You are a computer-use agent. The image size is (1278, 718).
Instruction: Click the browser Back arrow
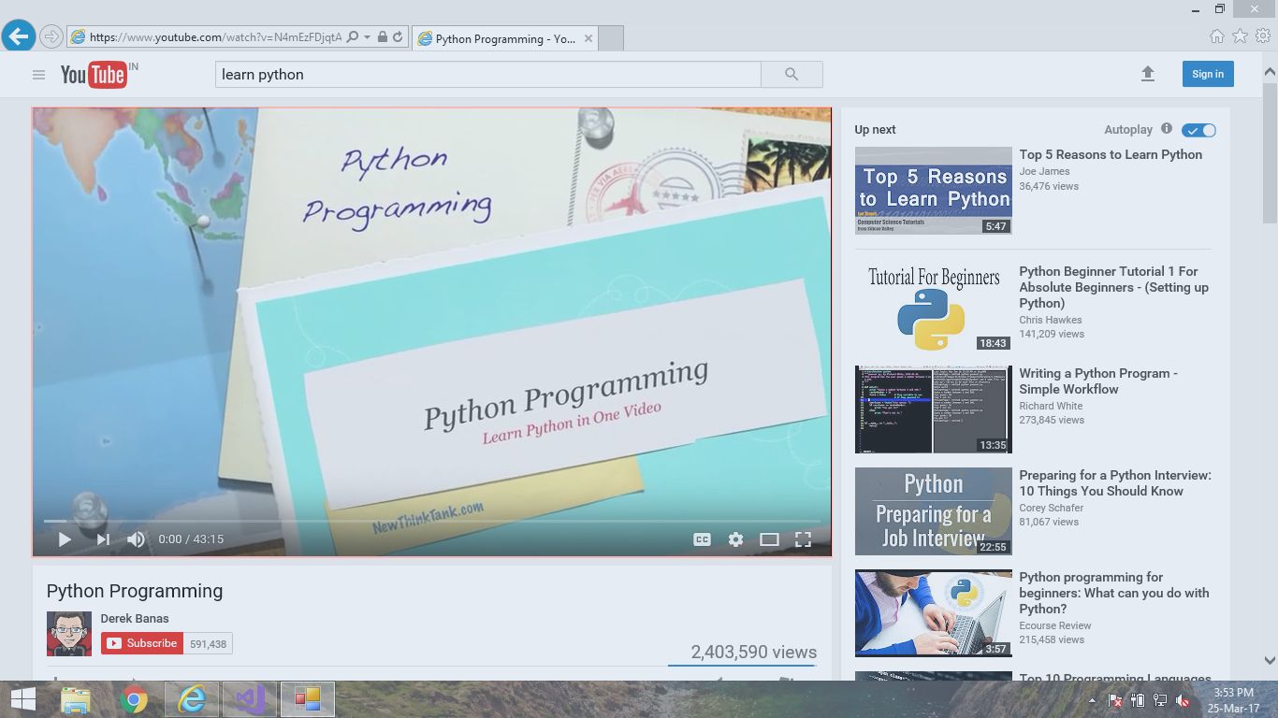[19, 36]
